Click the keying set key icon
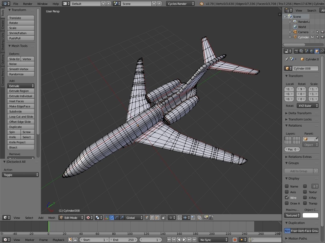 coord(251,240)
